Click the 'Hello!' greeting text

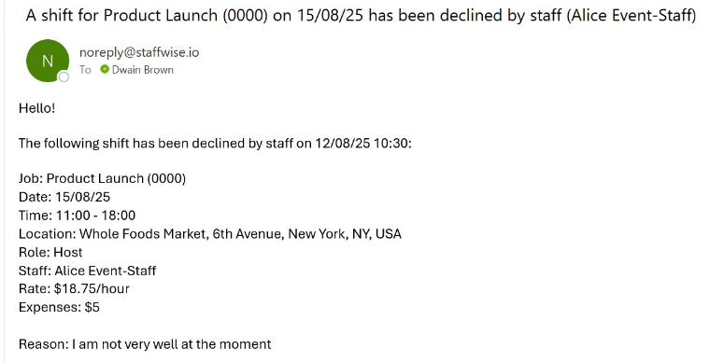point(36,108)
